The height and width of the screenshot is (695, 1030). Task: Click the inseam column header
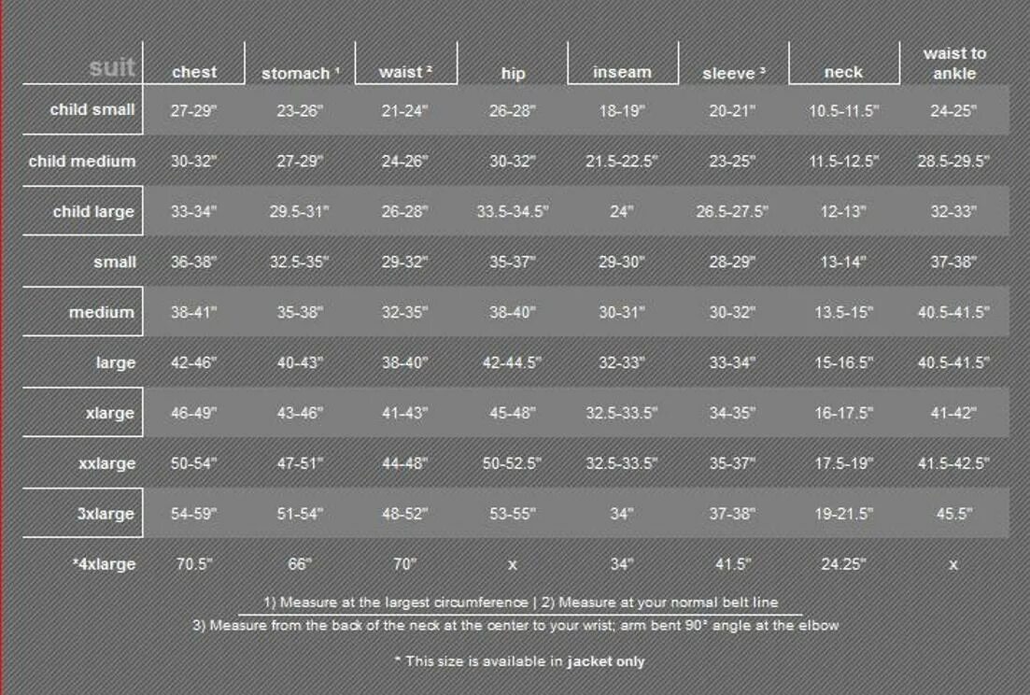[x=622, y=72]
